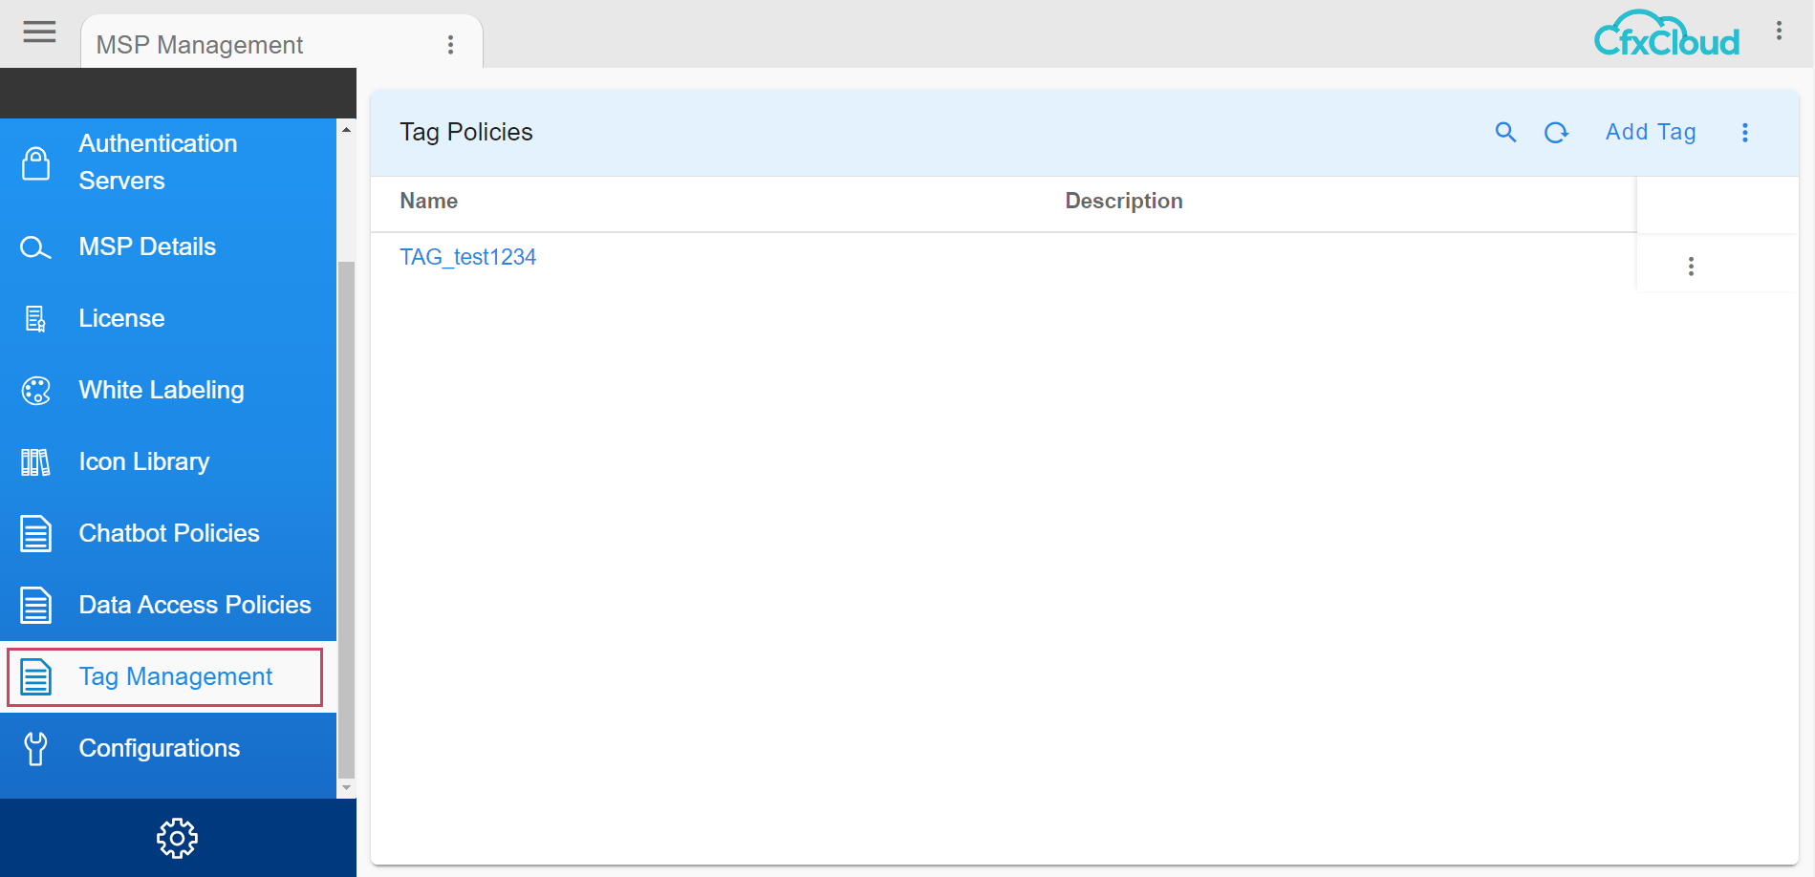The image size is (1815, 877).
Task: Select the White Labeling palette icon
Action: tap(35, 390)
